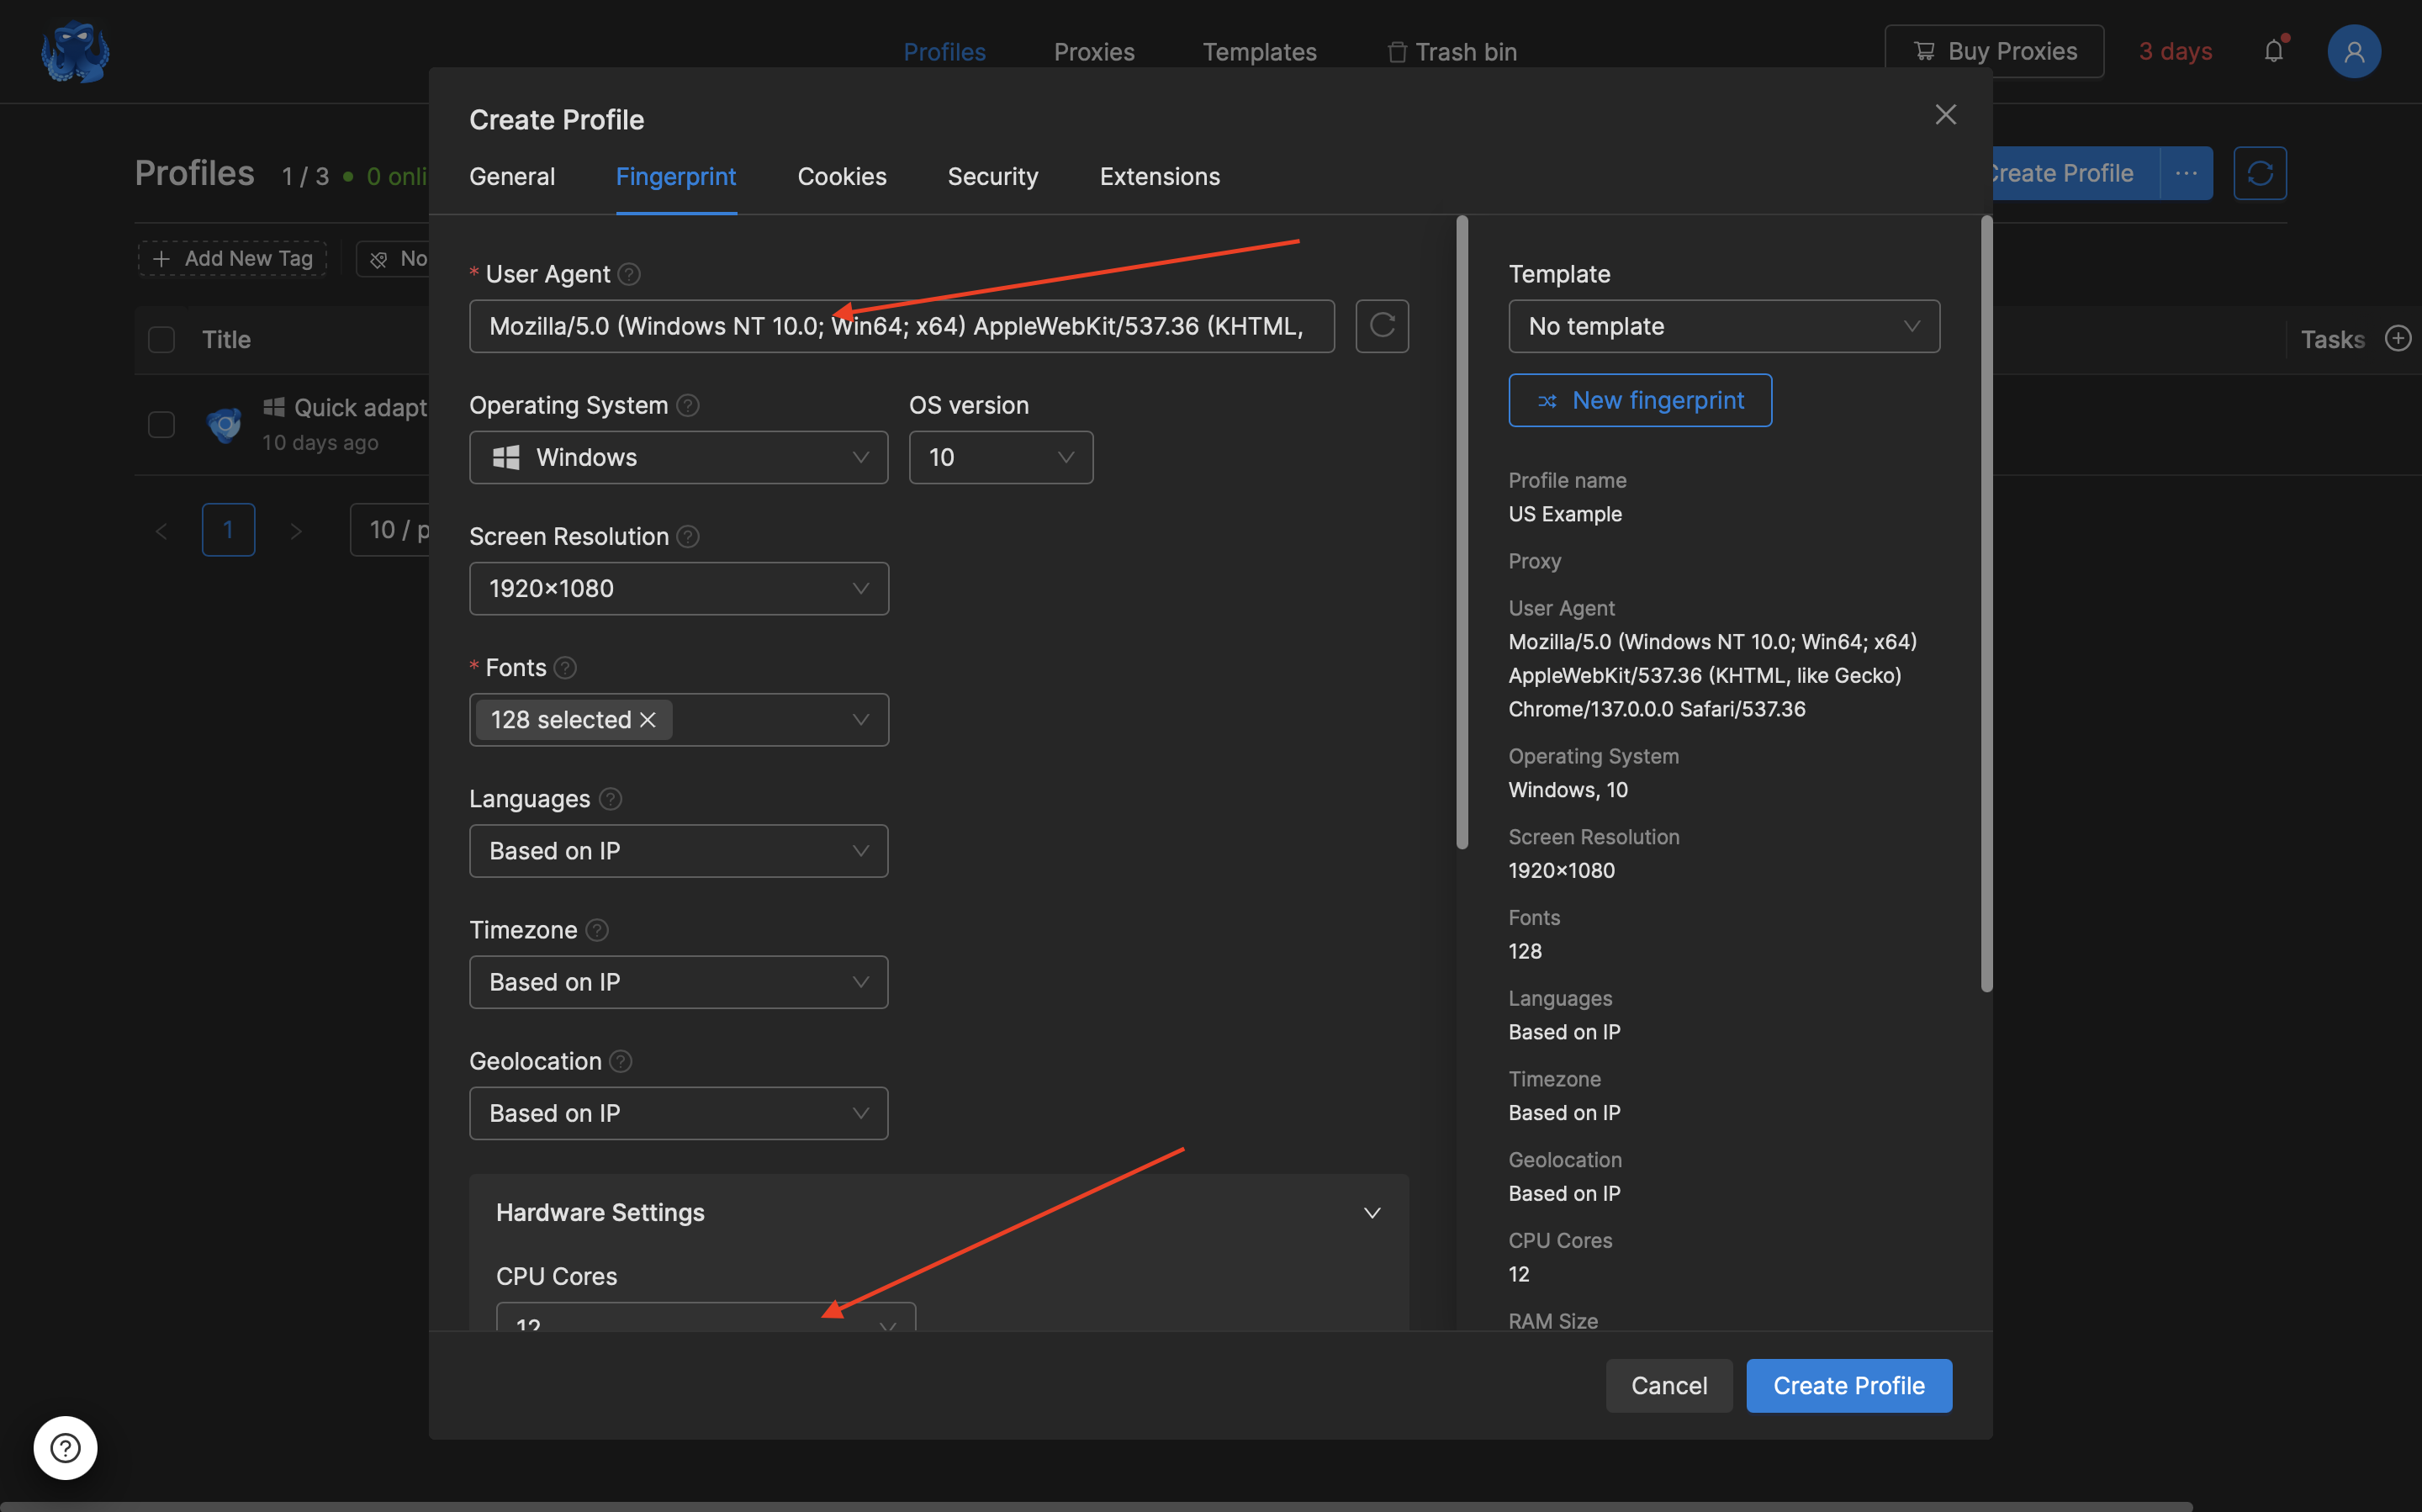Open the Languages Based on IP dropdown
2422x1512 pixels.
pyautogui.click(x=679, y=851)
